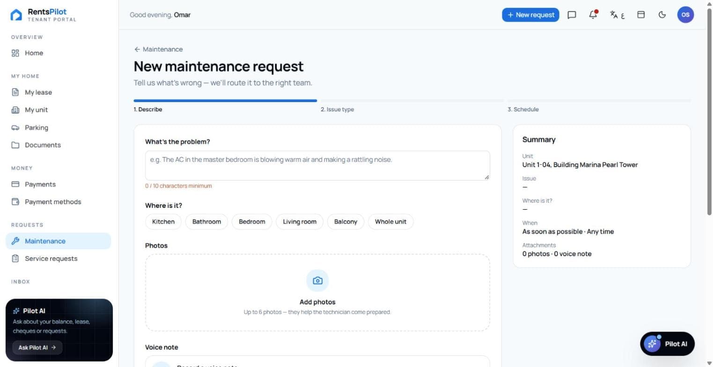Click the RentsPilot house logo icon

coord(16,15)
